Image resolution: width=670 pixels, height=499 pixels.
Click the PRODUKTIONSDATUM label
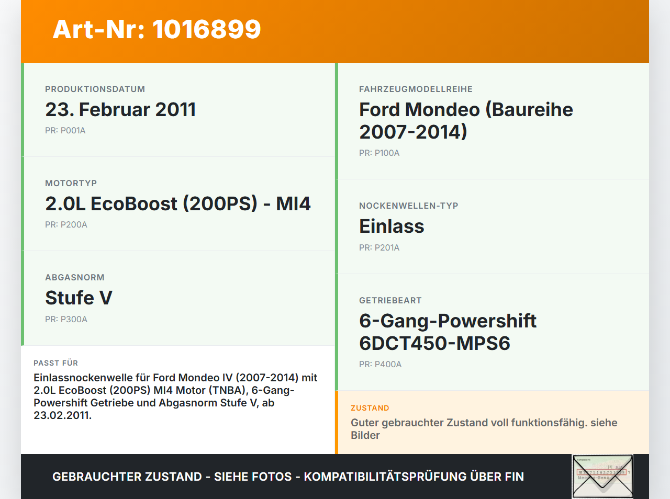[95, 89]
